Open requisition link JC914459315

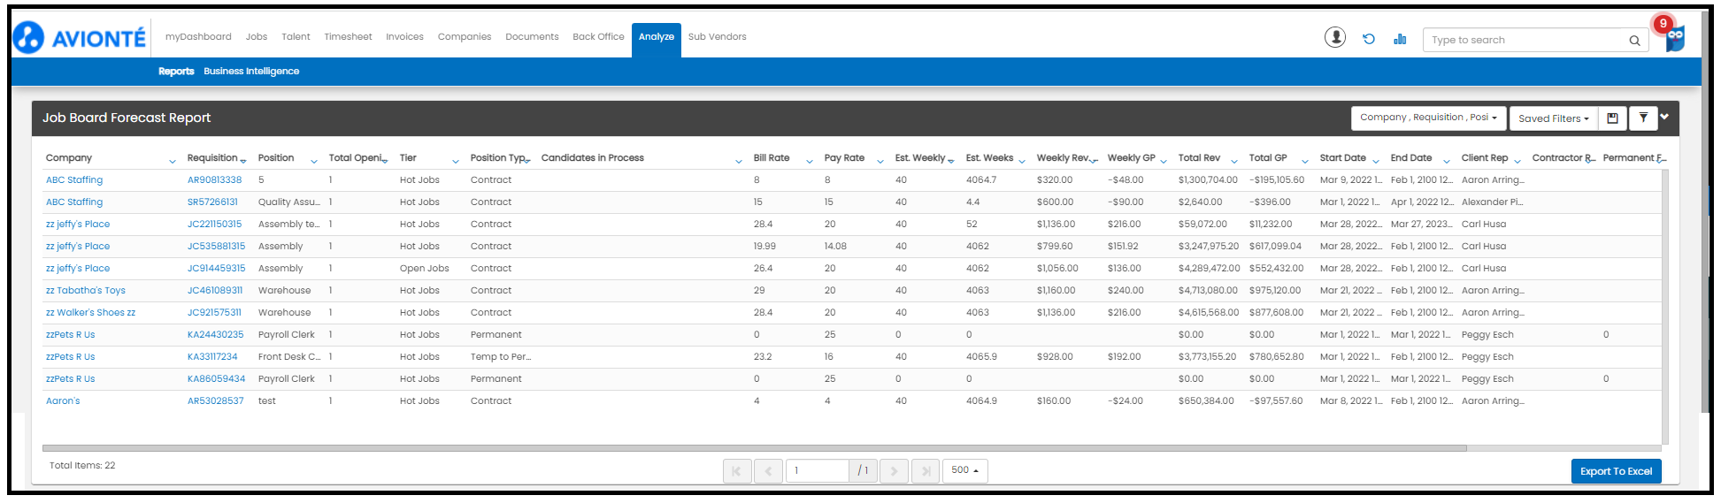click(x=216, y=269)
